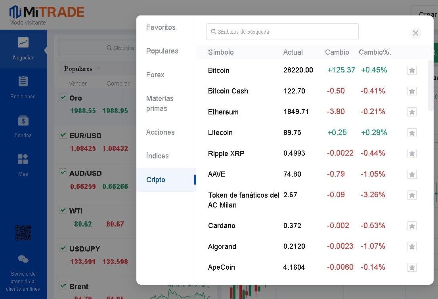Click the Negociar chart icon in sidebar

[x=23, y=42]
